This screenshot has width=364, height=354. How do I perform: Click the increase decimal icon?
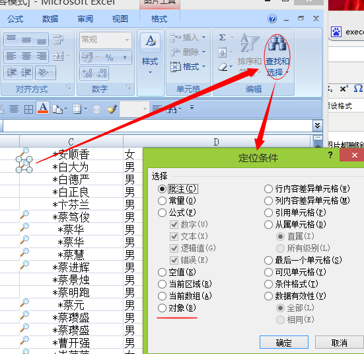(87, 73)
